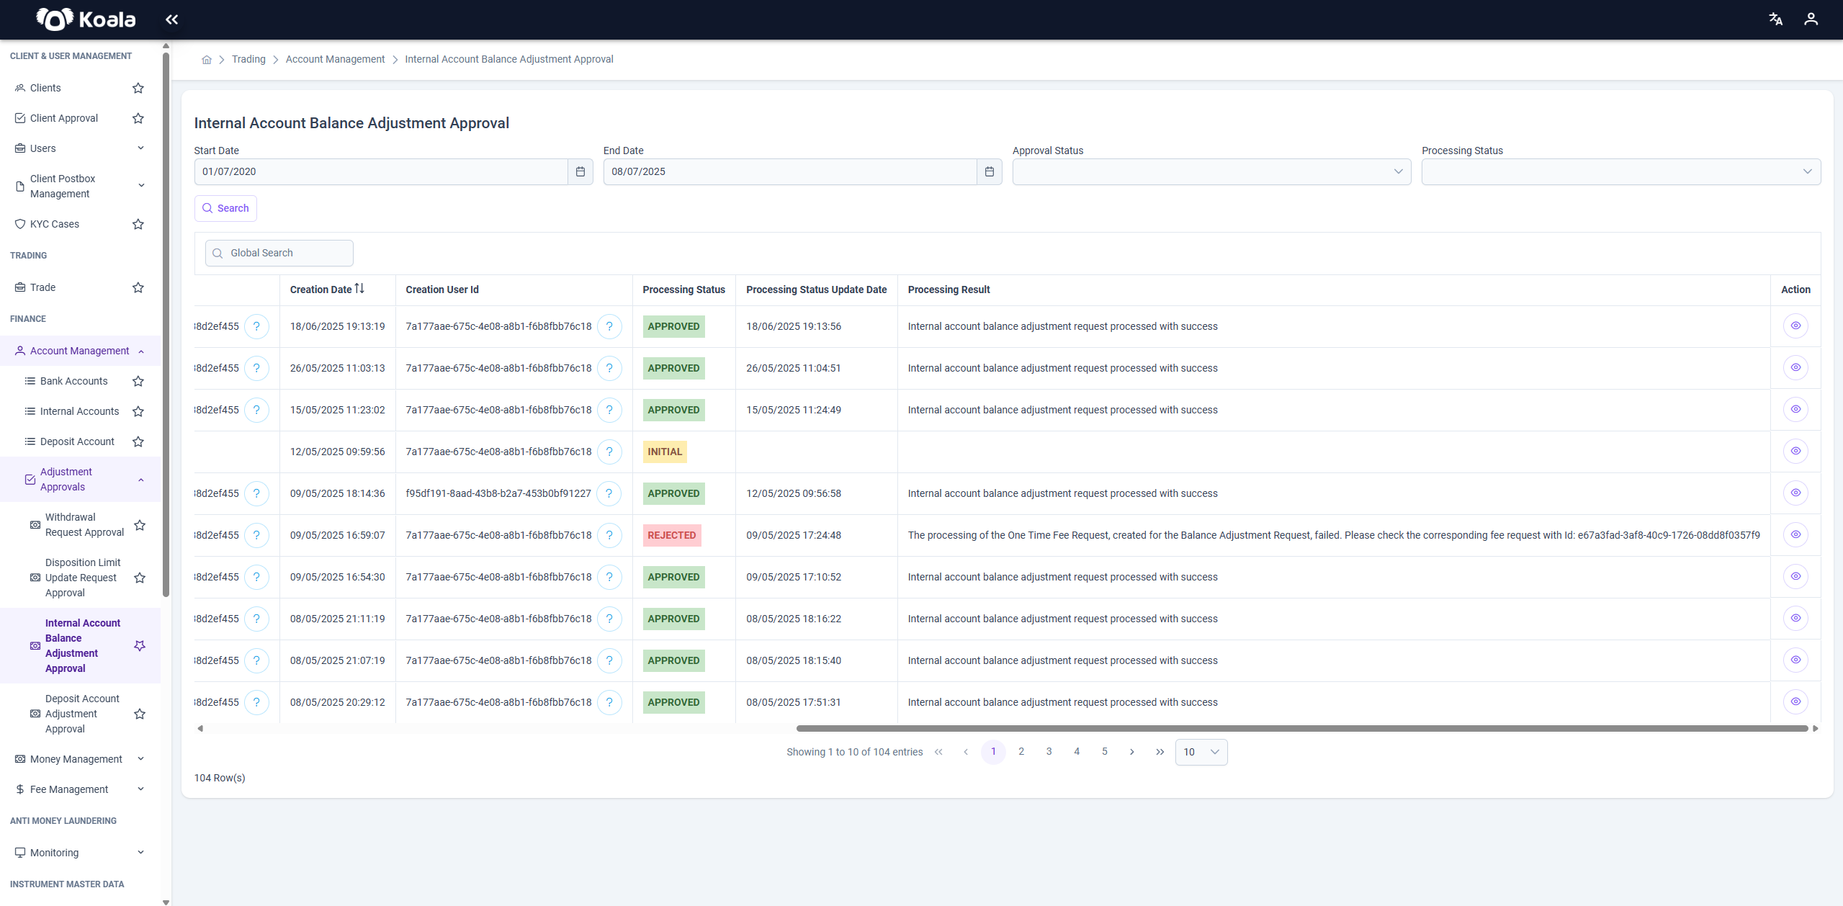Open the user profile icon
This screenshot has width=1843, height=906.
pyautogui.click(x=1811, y=19)
